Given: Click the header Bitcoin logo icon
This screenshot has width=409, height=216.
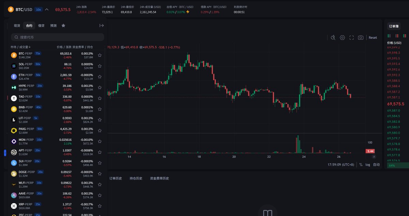Looking at the screenshot, I should click(11, 10).
